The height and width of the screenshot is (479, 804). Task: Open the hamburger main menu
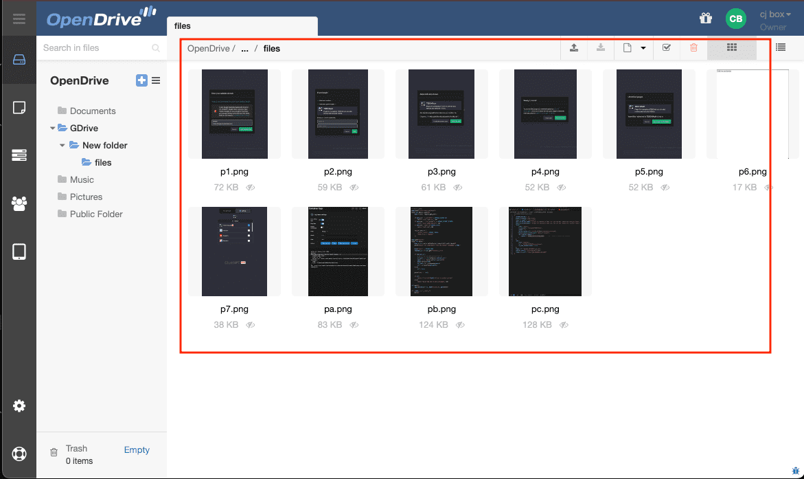click(x=19, y=19)
